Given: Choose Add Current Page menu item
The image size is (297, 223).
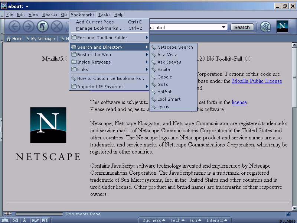Looking at the screenshot, I should 110,22.
